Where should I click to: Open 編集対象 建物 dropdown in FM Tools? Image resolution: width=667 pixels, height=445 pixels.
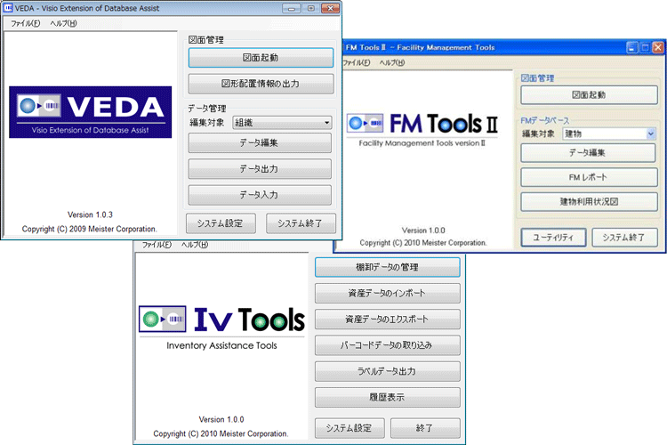(608, 133)
